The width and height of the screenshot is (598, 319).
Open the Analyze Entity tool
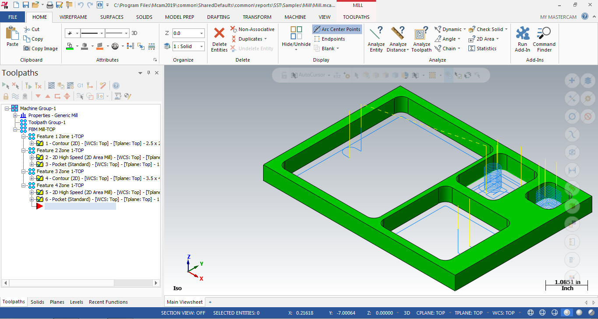(376, 39)
